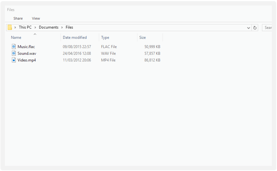Open the Share ribbon tab
This screenshot has height=171, width=277.
18,18
